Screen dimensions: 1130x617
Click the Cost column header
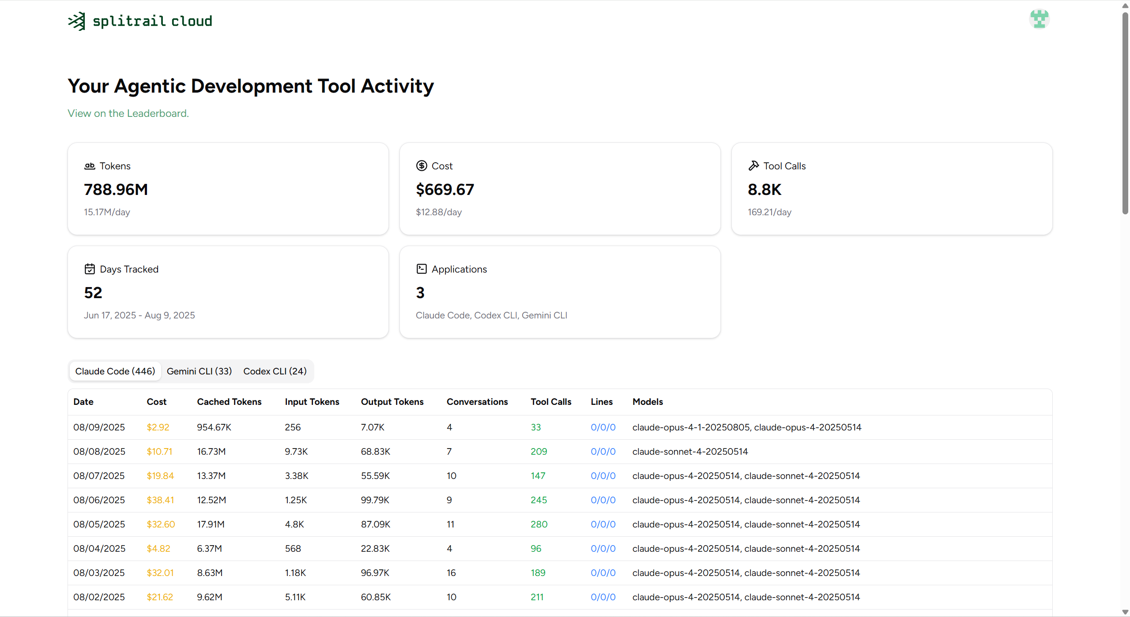(156, 402)
